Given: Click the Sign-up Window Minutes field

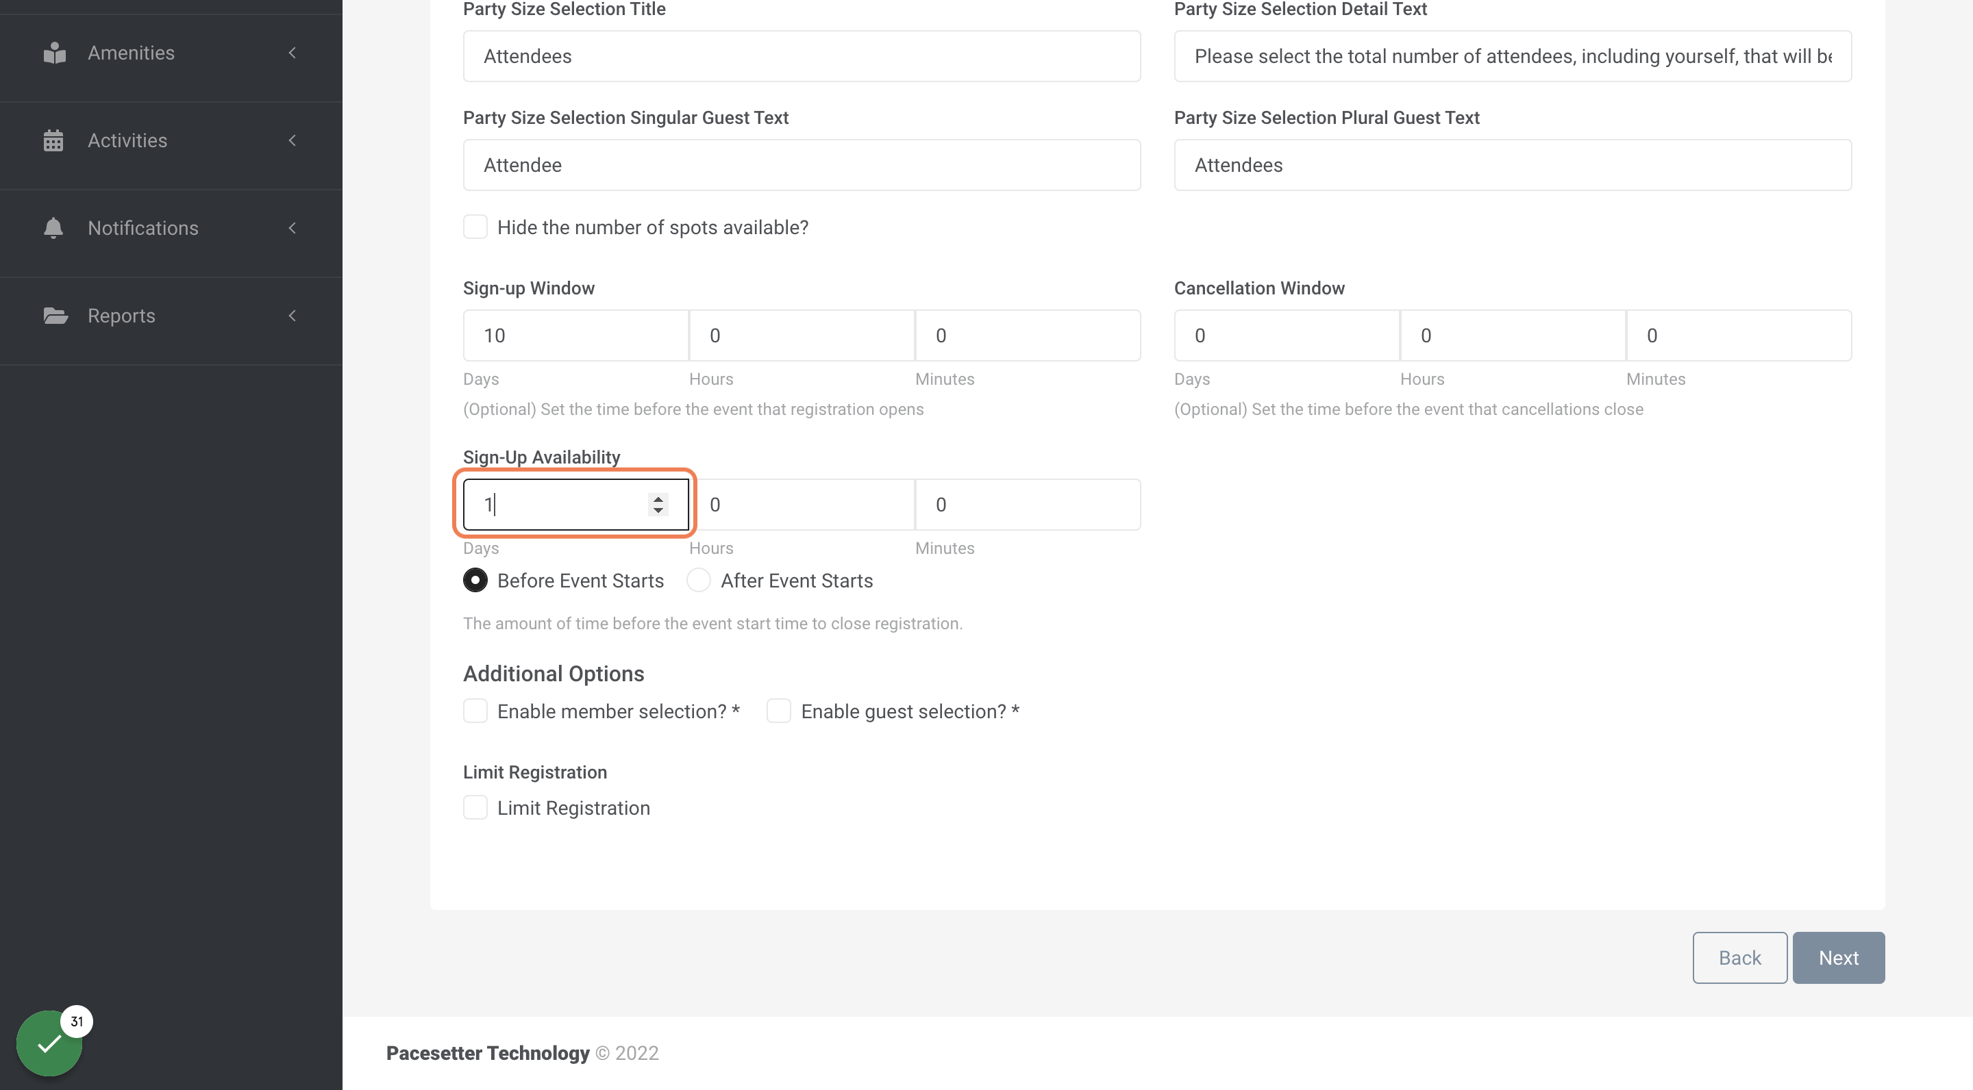Looking at the screenshot, I should [1028, 335].
